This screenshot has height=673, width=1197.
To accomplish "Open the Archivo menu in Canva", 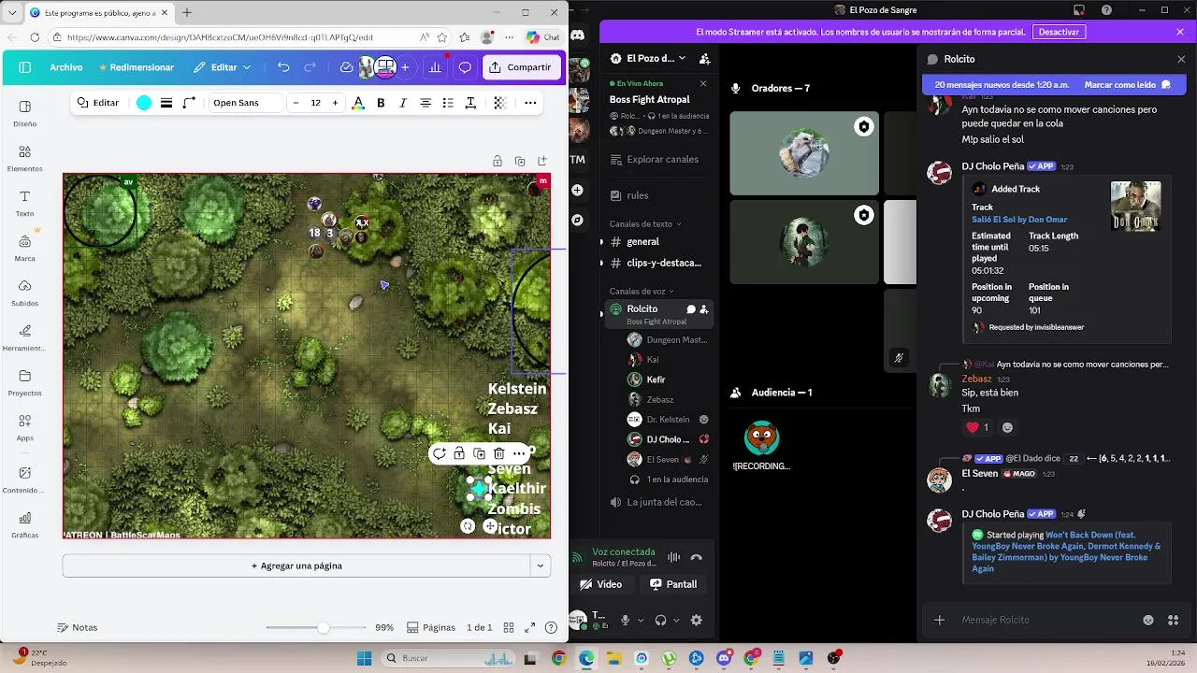I will (x=66, y=67).
